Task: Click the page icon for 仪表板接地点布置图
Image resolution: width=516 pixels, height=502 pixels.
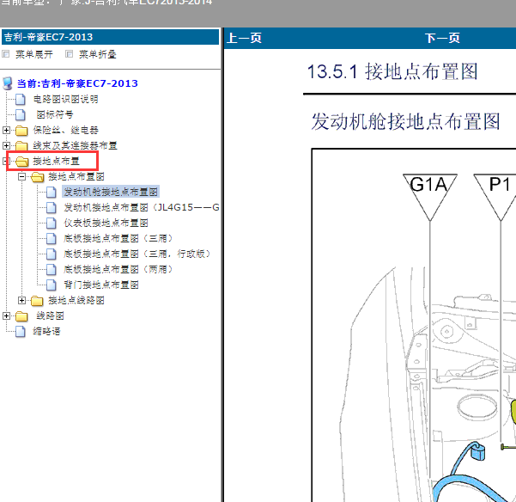Action: 52,223
